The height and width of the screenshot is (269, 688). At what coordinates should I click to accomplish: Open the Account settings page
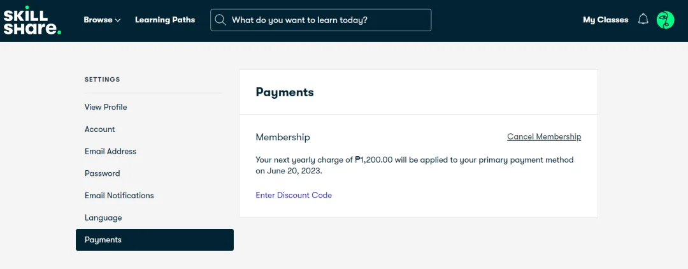[x=99, y=129]
